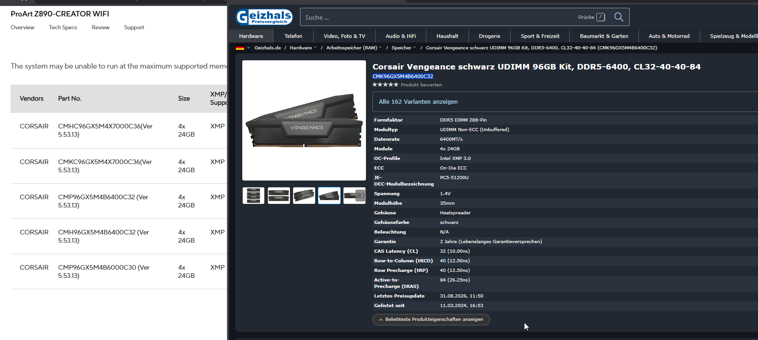Image resolution: width=758 pixels, height=340 pixels.
Task: Select the first product thumbnail
Action: tap(253, 196)
